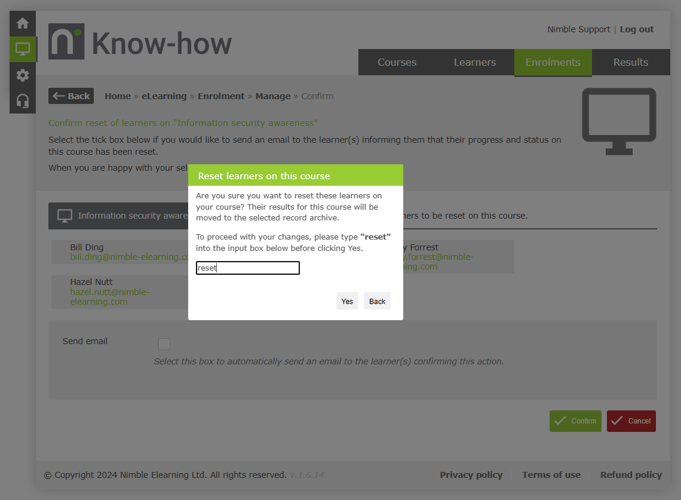Click monitor icon beside Information security awareness
The width and height of the screenshot is (681, 500).
(x=65, y=216)
